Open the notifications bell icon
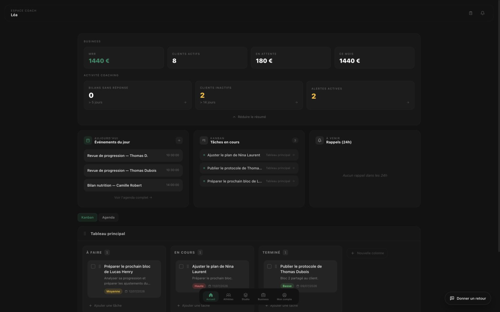This screenshot has height=312, width=500. point(482,13)
